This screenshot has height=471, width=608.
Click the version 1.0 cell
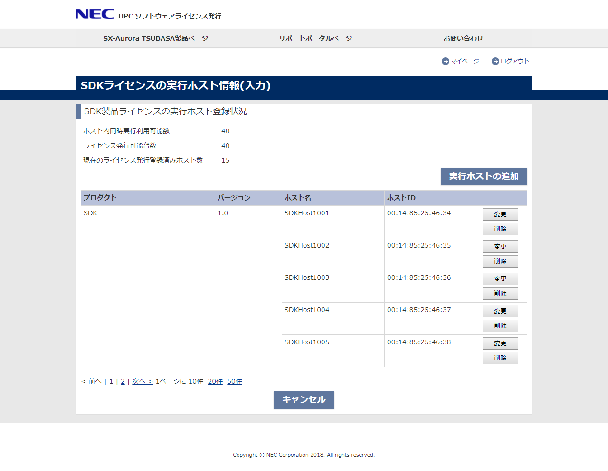point(248,286)
